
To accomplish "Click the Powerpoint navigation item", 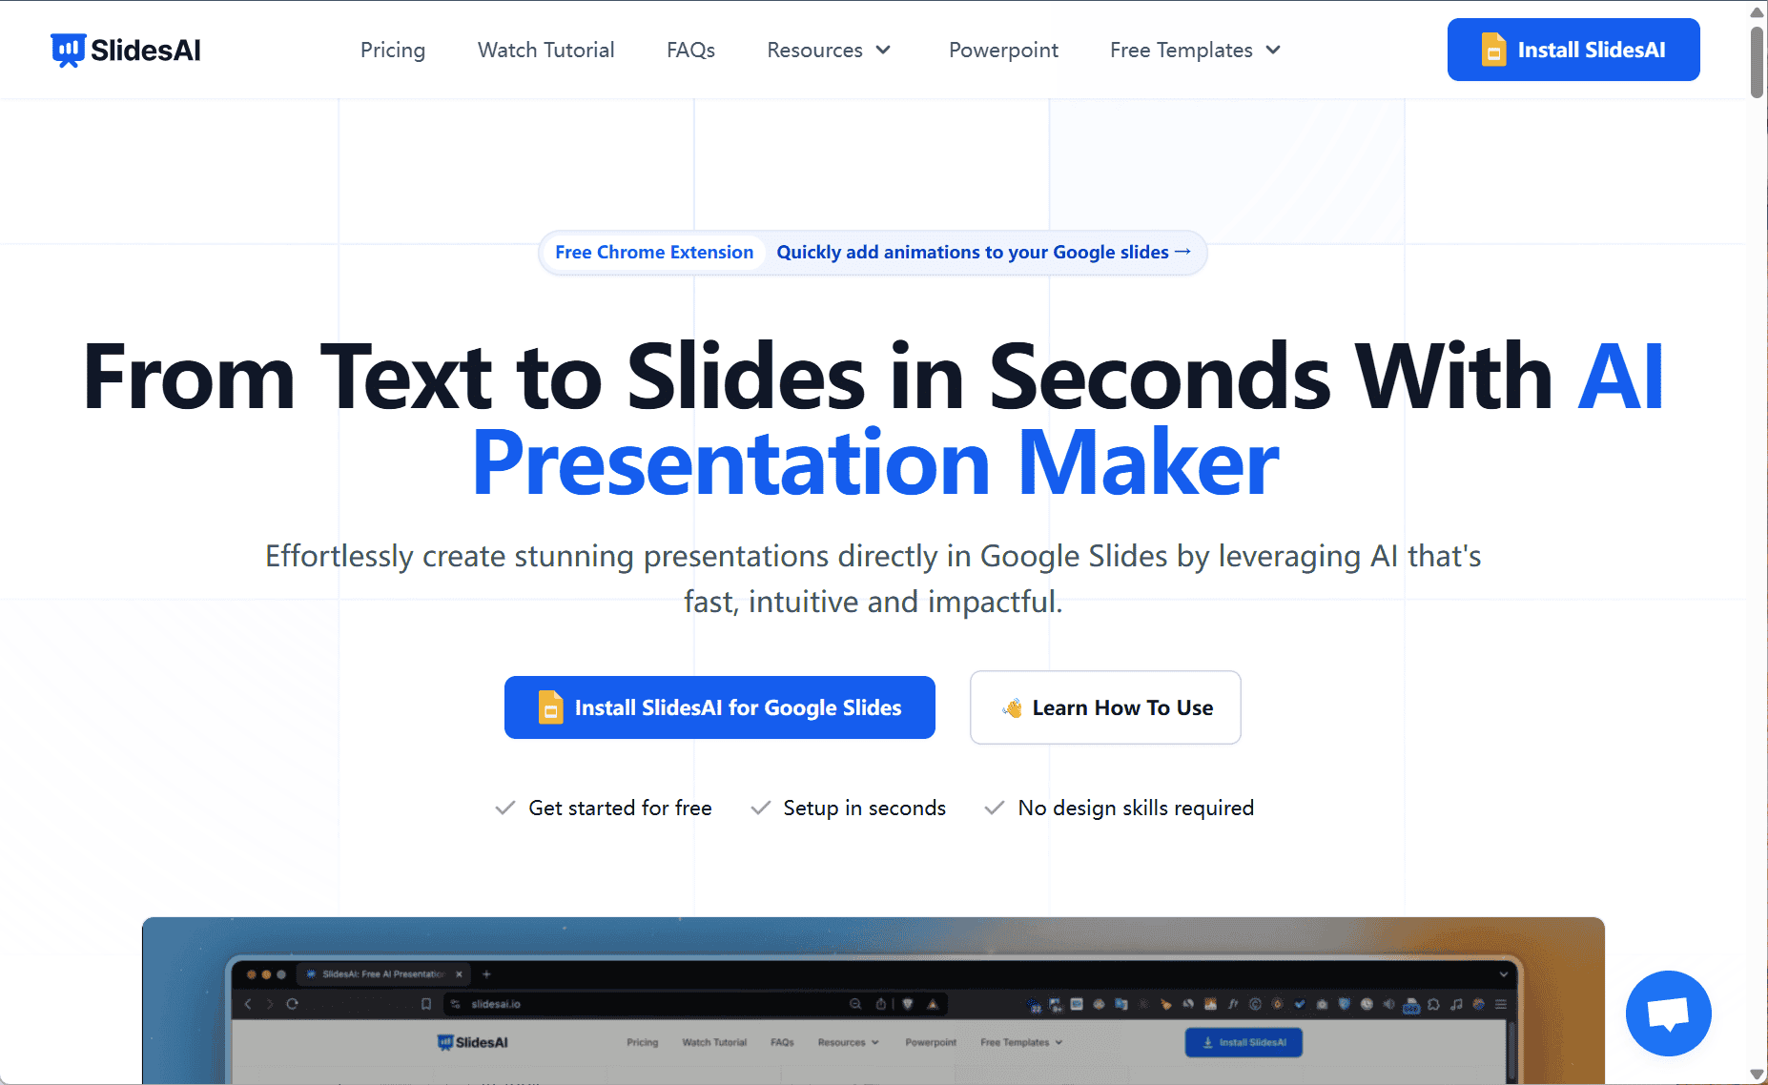I will click(1003, 50).
